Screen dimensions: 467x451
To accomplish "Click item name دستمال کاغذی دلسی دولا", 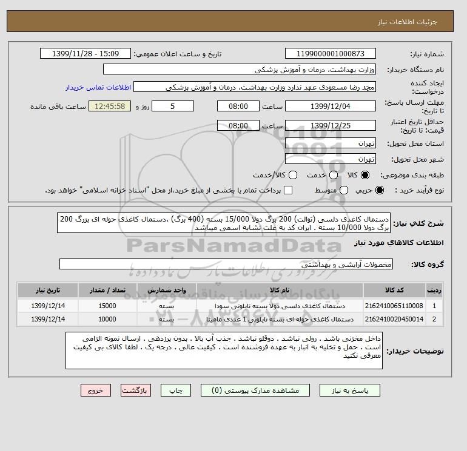I will tap(280, 306).
